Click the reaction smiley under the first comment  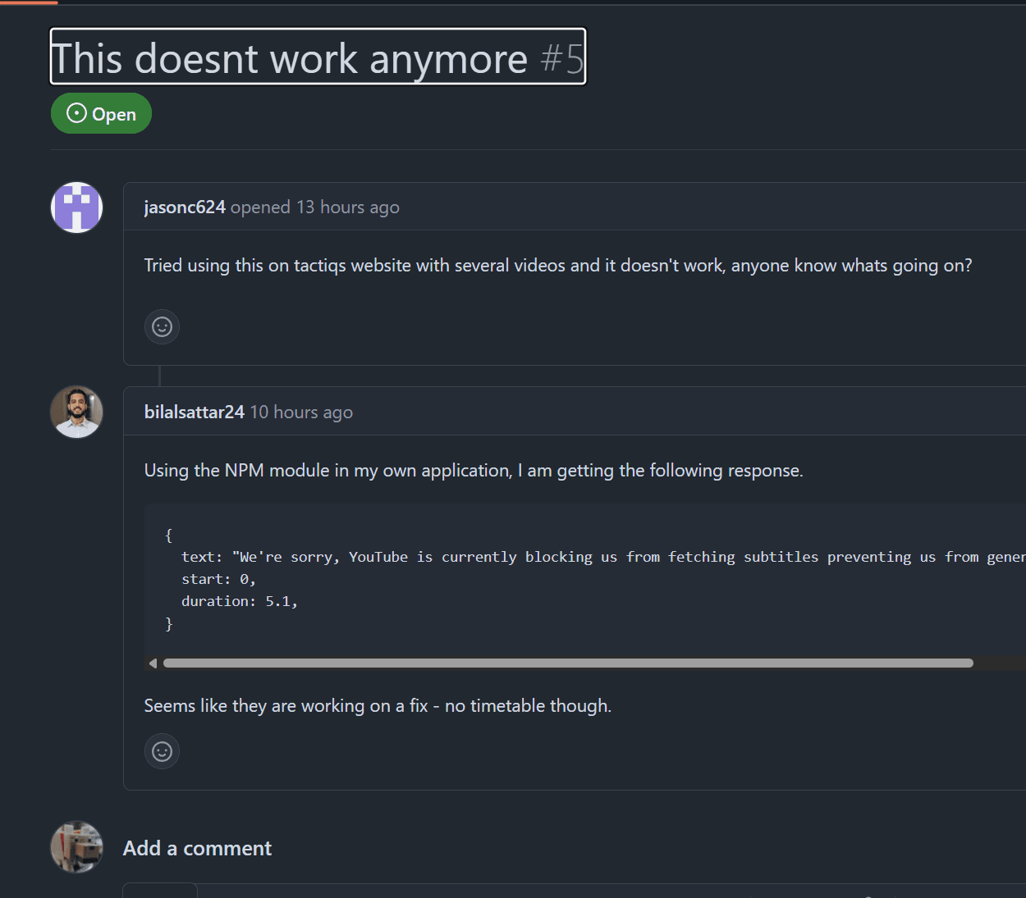pos(162,326)
